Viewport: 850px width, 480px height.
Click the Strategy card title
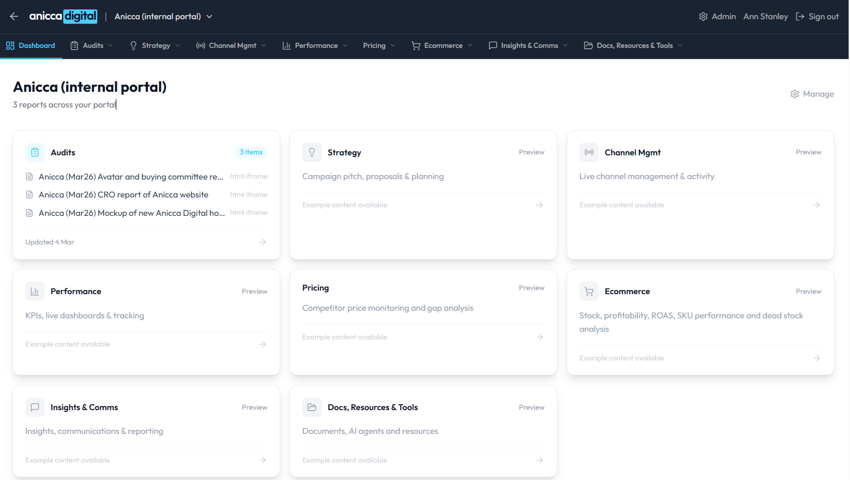pyautogui.click(x=344, y=153)
